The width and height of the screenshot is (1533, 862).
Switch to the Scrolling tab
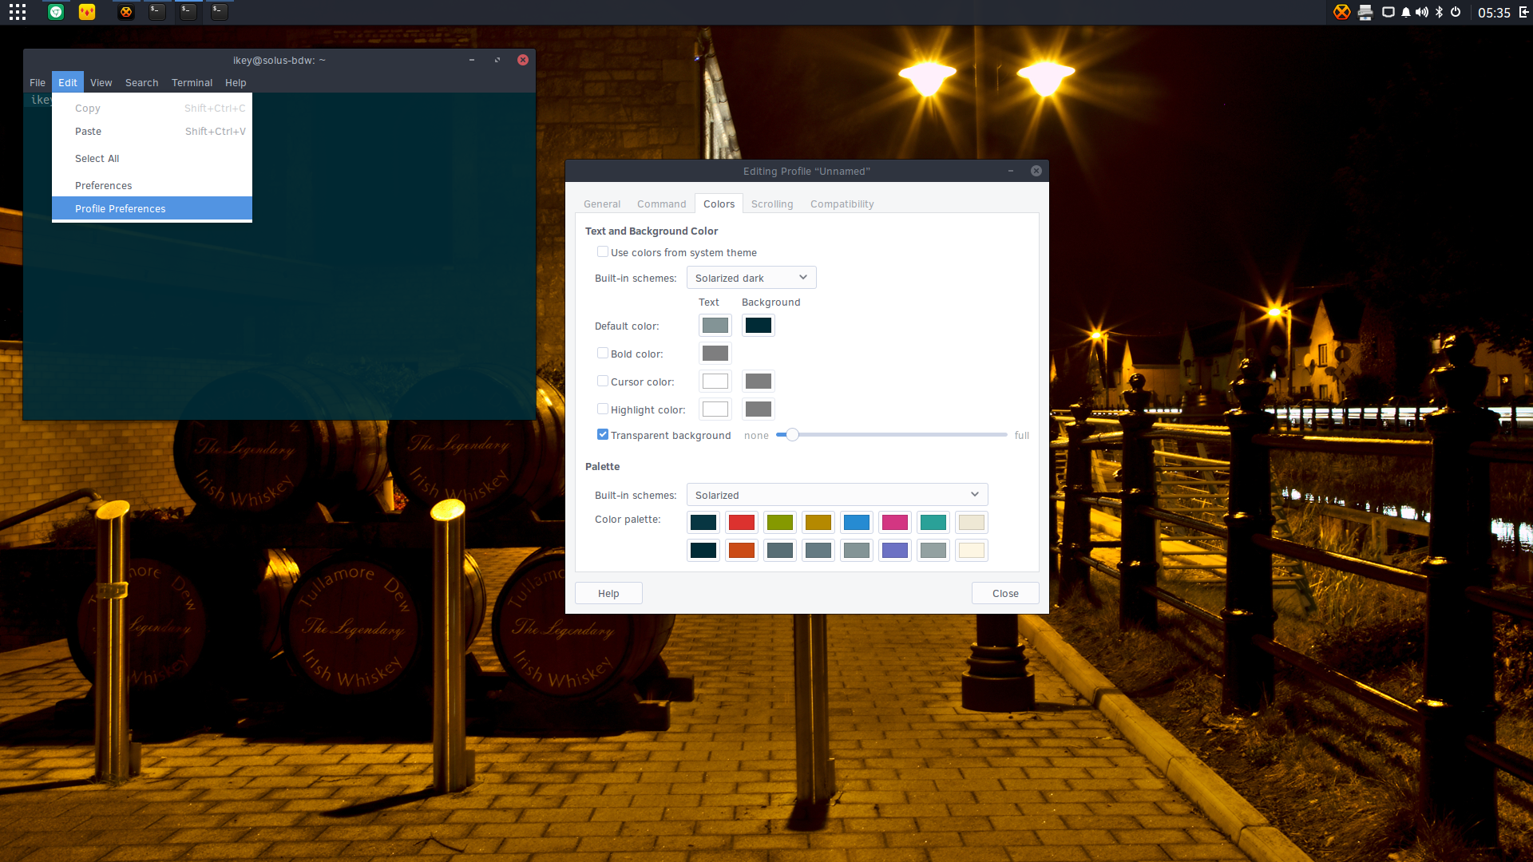coord(772,204)
